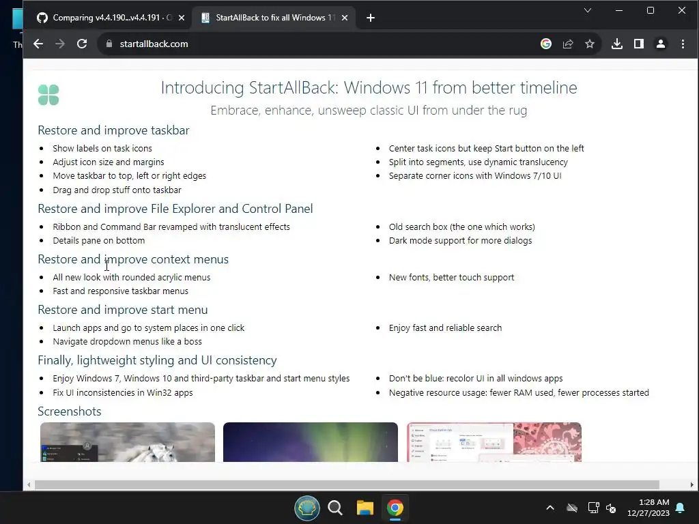
Task: Click the Chrome taskbar icon
Action: pyautogui.click(x=395, y=508)
